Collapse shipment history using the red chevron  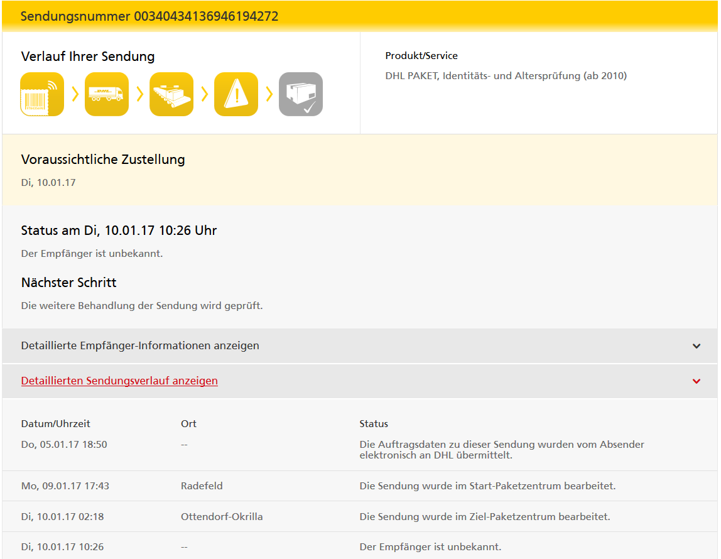click(696, 381)
